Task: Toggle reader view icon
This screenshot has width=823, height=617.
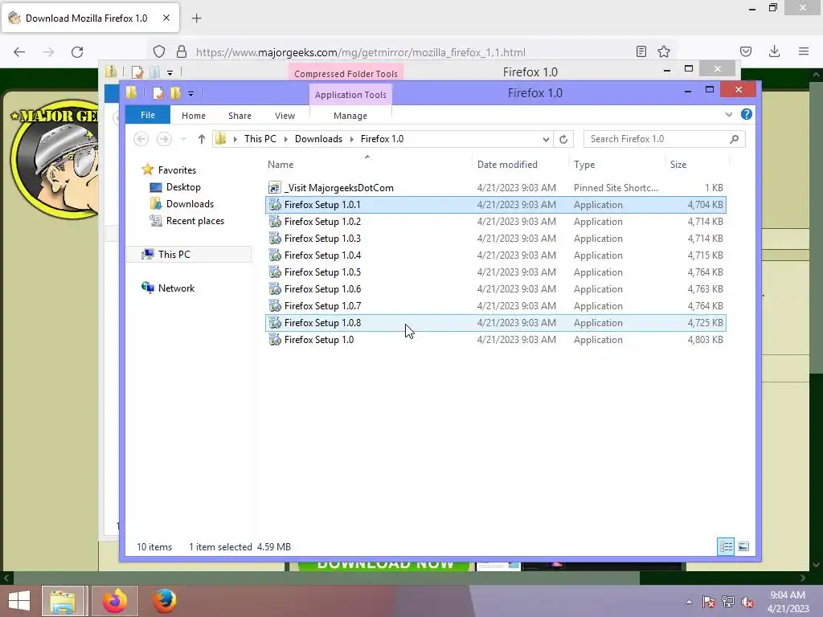Action: (x=641, y=51)
